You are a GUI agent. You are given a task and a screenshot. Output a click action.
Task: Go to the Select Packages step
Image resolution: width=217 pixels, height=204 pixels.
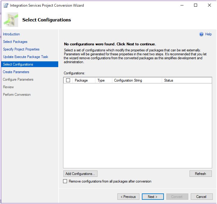pyautogui.click(x=15, y=42)
